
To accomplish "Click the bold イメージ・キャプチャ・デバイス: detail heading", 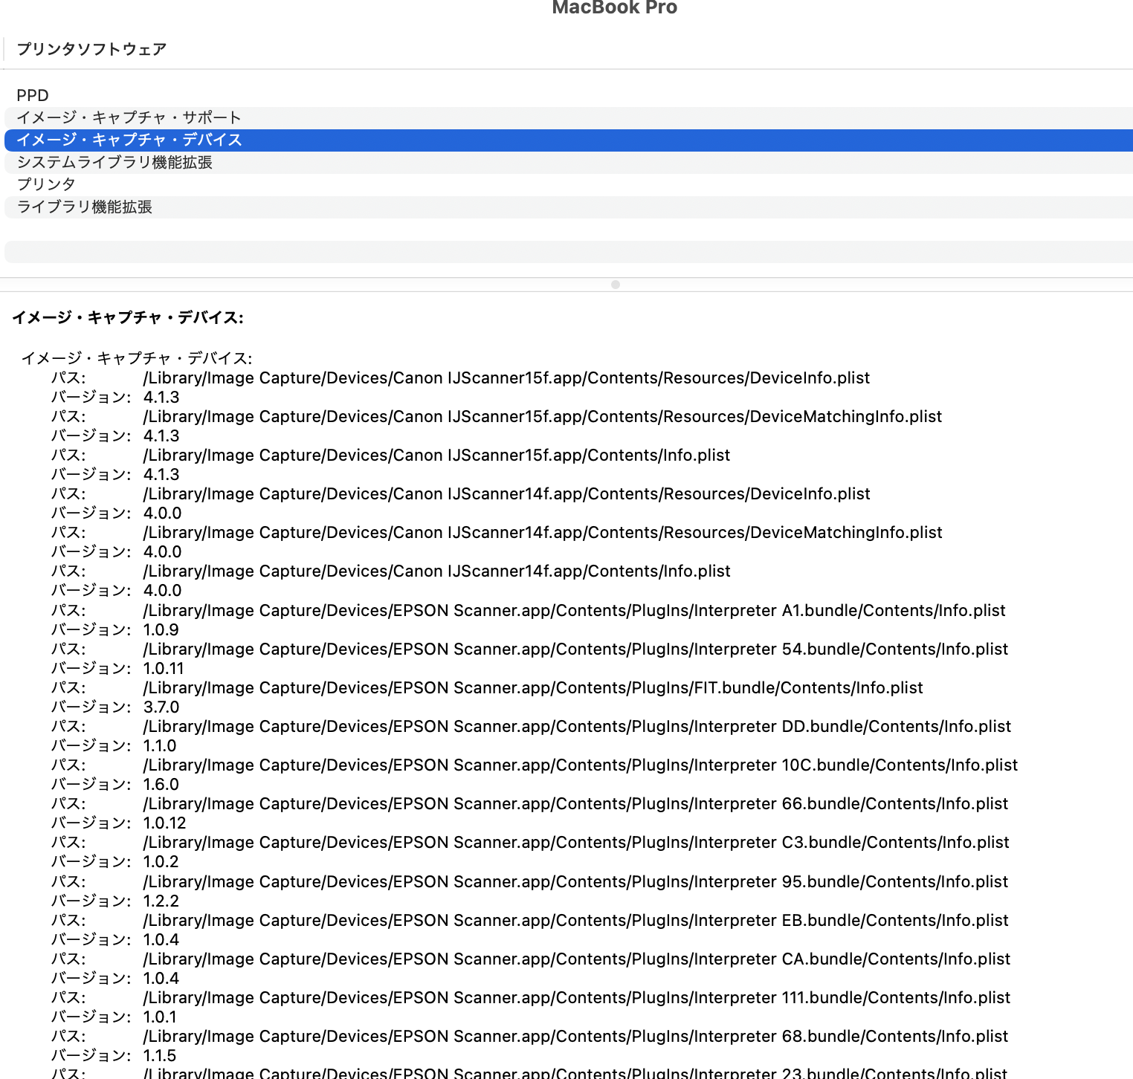I will pos(128,318).
